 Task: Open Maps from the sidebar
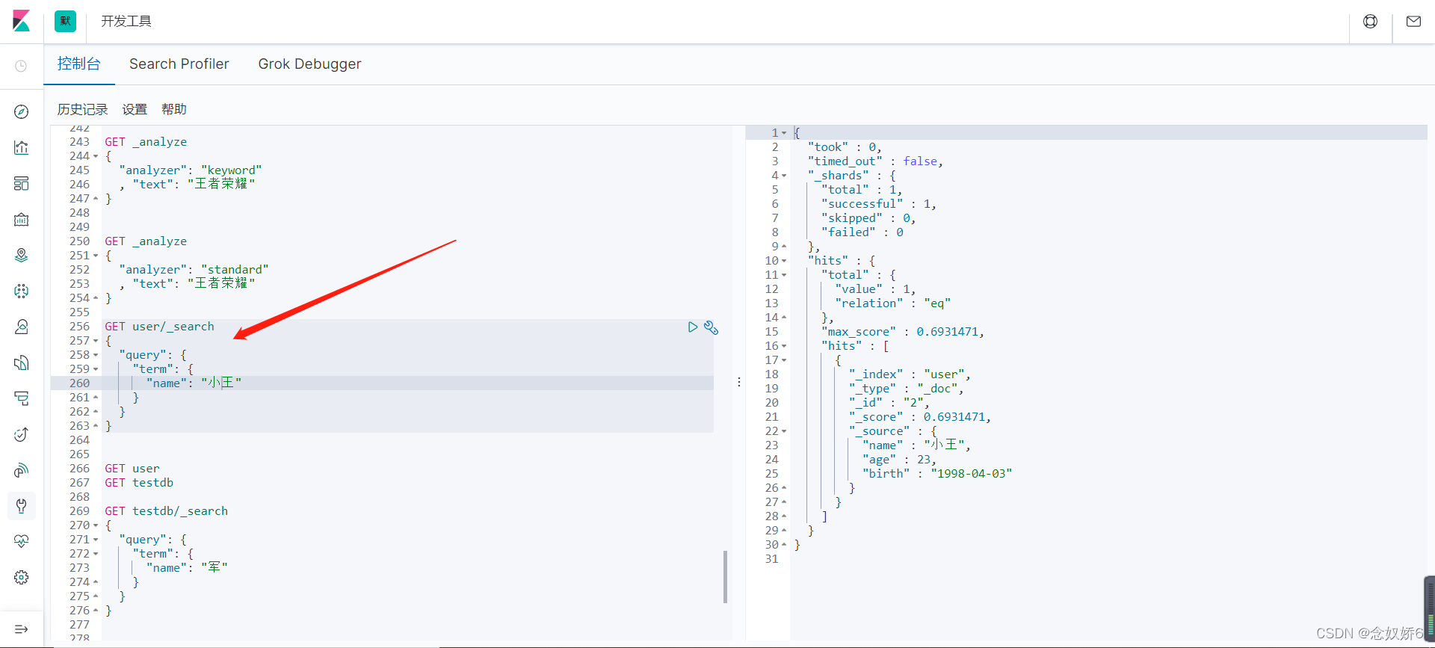21,255
